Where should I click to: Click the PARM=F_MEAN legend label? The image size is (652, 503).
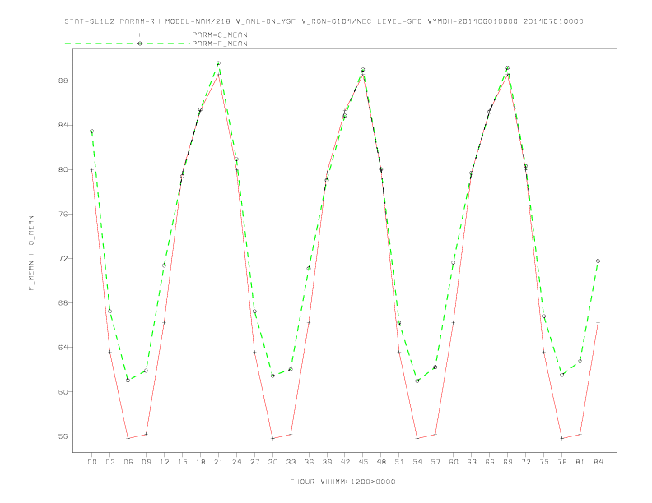pyautogui.click(x=220, y=44)
